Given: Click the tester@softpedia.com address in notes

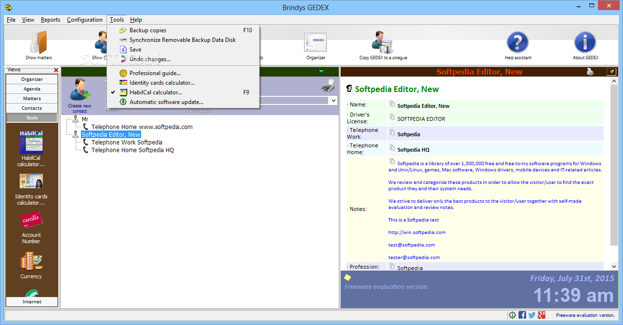Looking at the screenshot, I should point(414,257).
